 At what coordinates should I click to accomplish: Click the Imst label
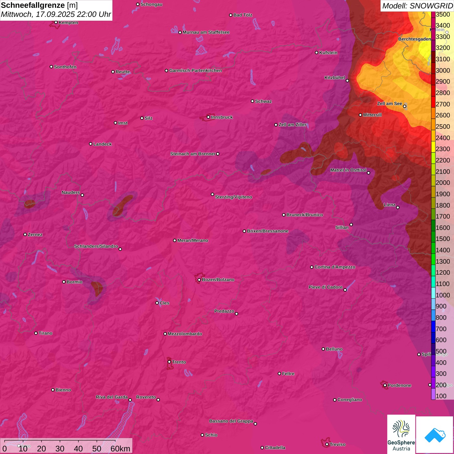[x=123, y=123]
